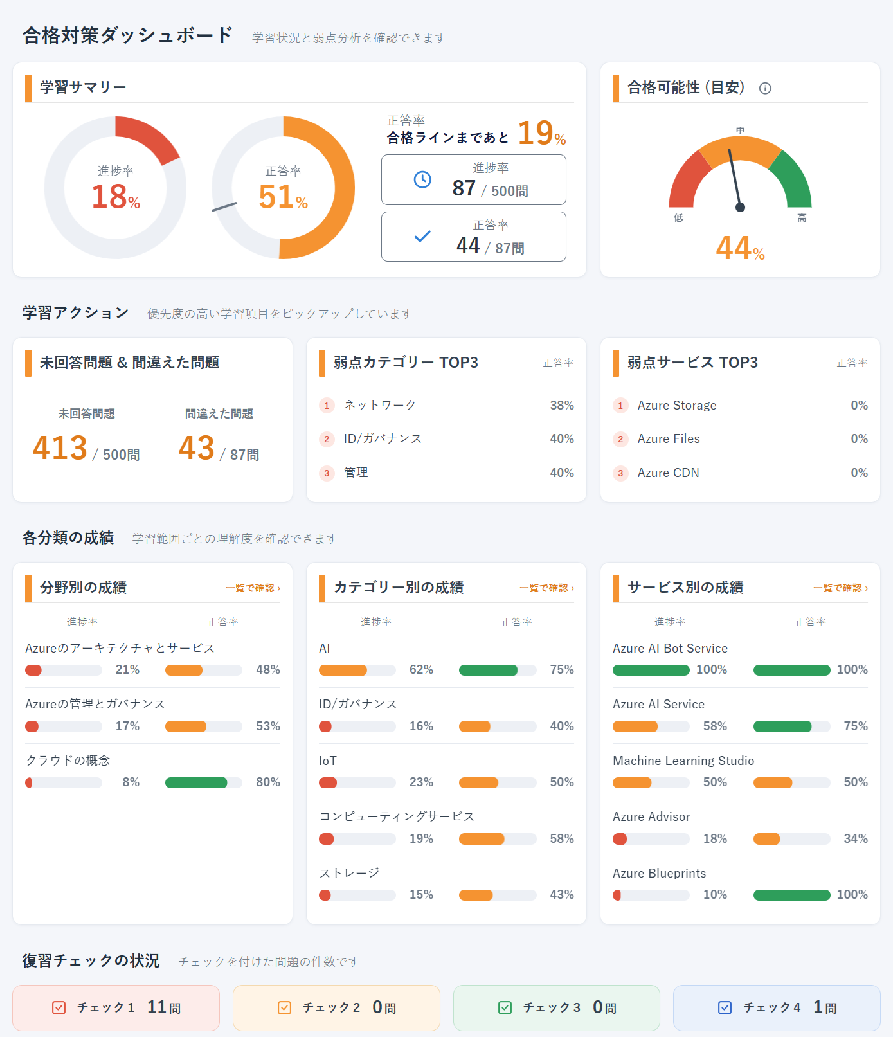Click rank 2 badge next to Azure Files

620,439
